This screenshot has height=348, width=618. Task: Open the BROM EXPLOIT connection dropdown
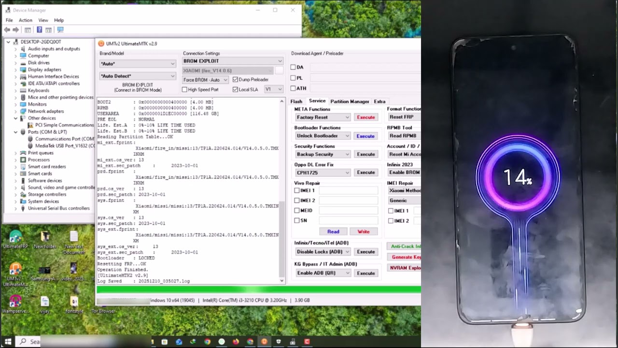(x=233, y=61)
